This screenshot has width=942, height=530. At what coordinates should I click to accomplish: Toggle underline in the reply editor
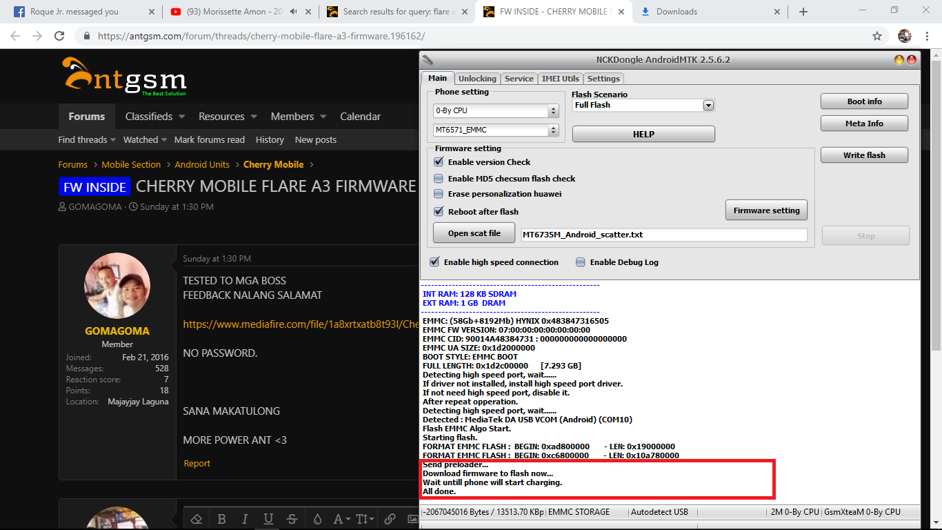268,519
